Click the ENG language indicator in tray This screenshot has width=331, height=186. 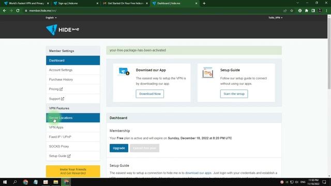click(303, 182)
